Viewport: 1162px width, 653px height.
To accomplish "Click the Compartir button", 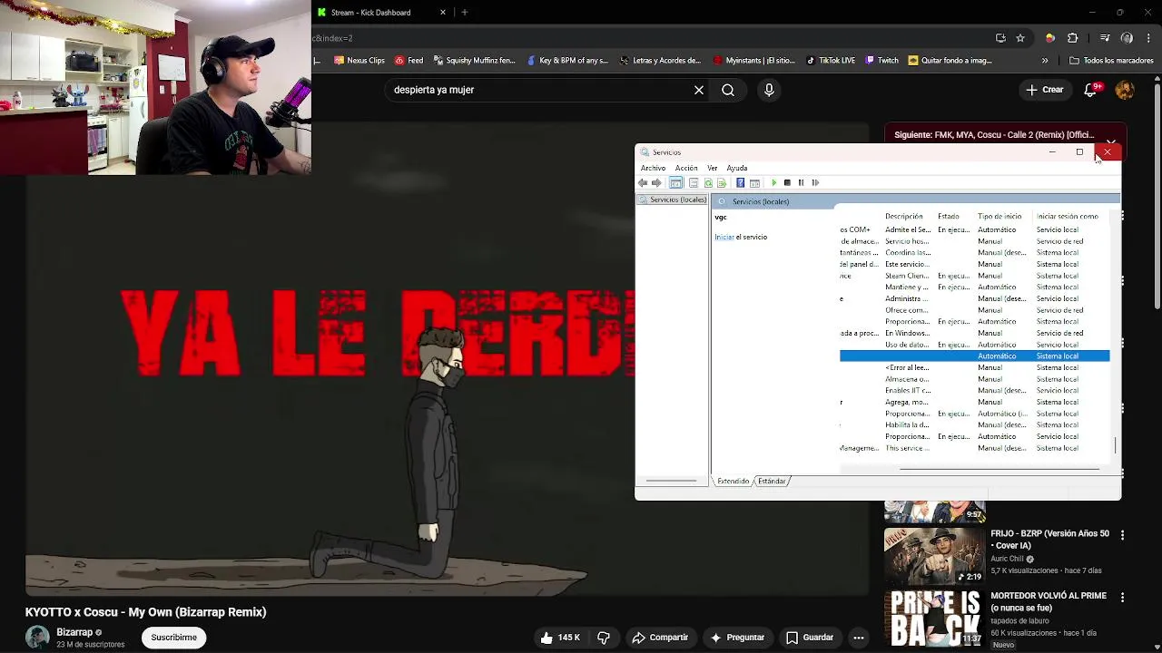I will tap(660, 638).
